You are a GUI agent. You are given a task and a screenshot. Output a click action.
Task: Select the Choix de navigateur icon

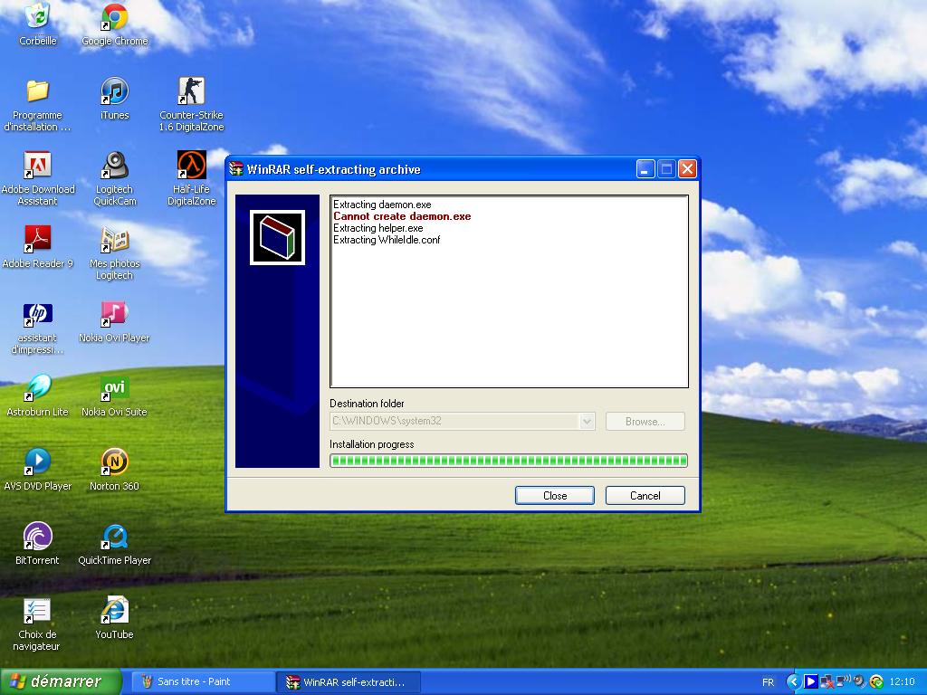tap(36, 624)
